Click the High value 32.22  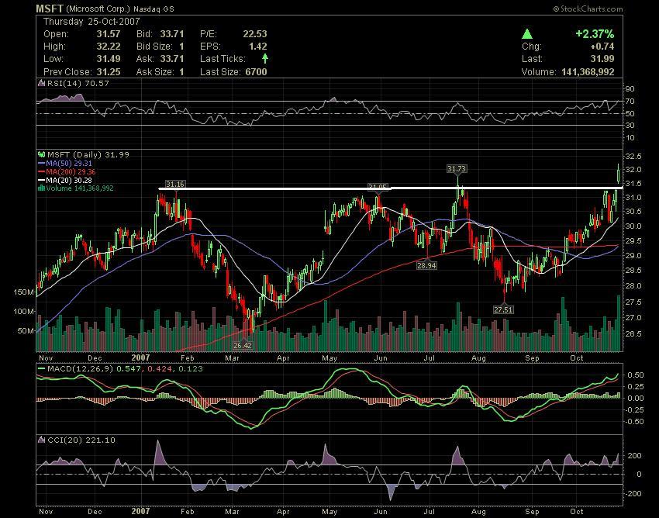109,47
